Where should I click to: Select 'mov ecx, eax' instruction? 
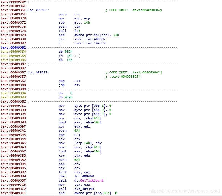(74, 185)
